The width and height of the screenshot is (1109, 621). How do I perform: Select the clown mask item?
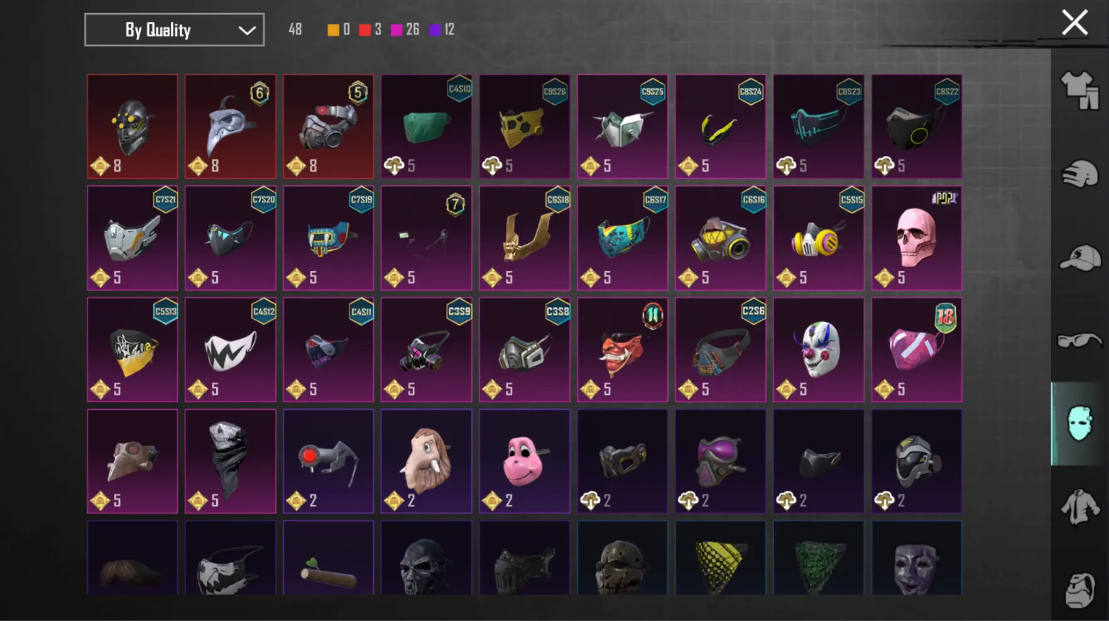(x=818, y=349)
